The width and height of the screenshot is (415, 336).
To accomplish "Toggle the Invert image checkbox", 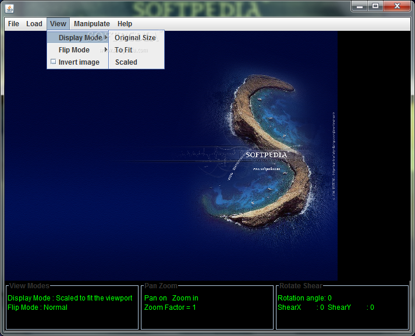I will [53, 62].
